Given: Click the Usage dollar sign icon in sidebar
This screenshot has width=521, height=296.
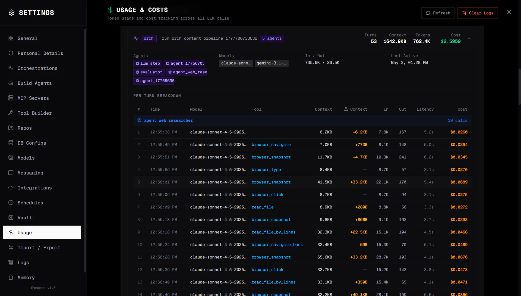Looking at the screenshot, I should 11,232.
